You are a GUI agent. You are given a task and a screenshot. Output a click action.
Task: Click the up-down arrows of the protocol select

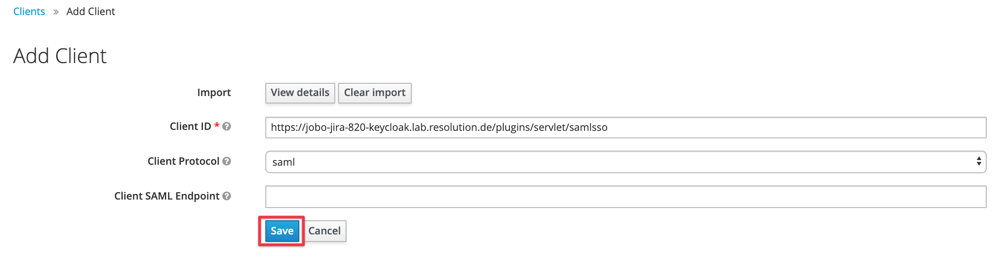coord(979,161)
